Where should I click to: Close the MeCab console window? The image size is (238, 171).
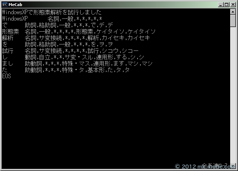click(233, 5)
